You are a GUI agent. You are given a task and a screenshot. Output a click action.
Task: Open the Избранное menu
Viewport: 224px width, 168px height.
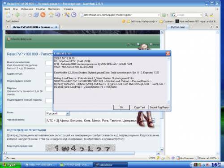(x=27, y=9)
